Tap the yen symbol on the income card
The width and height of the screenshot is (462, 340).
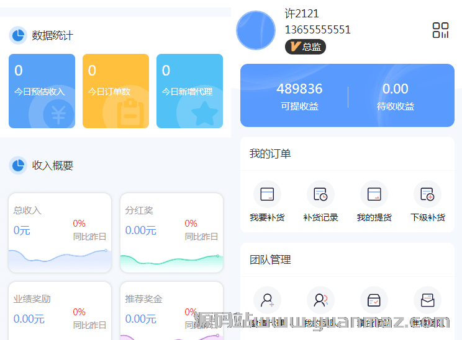pyautogui.click(x=58, y=115)
